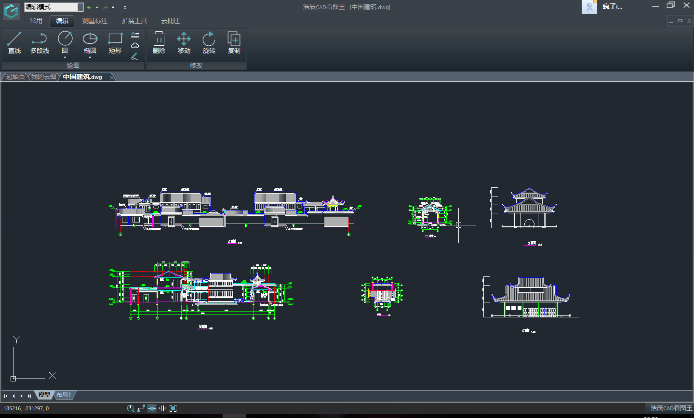Click the full-screen extents status icon
The width and height of the screenshot is (694, 418).
pos(173,408)
